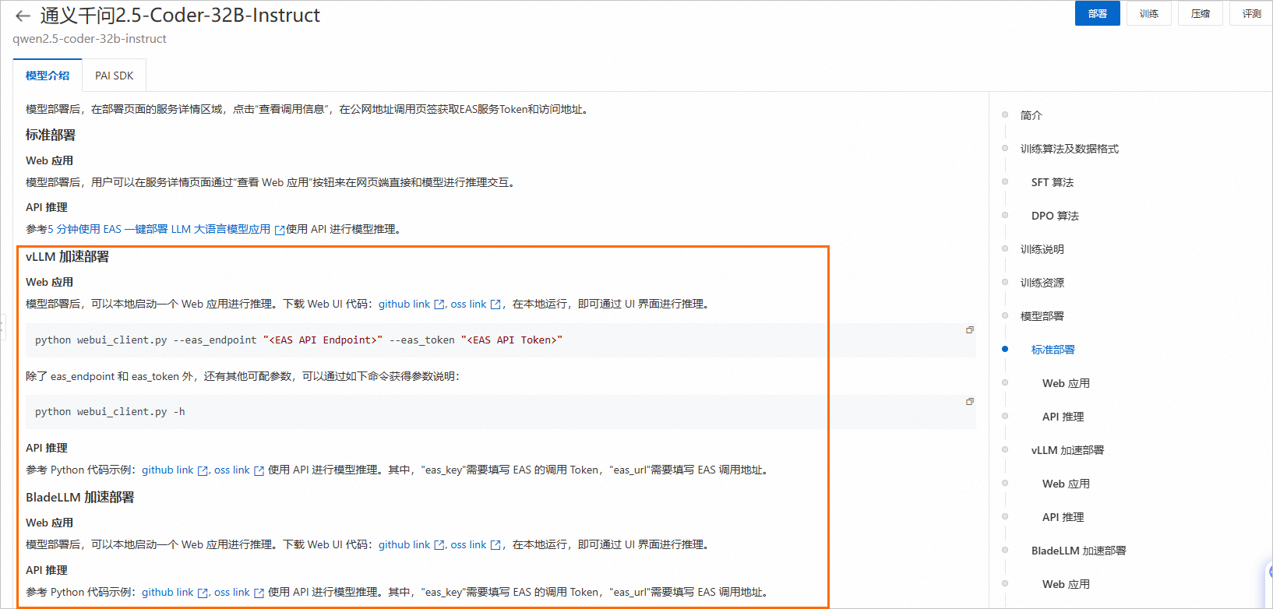Open github link in BladeLLM API 推理 section
Image resolution: width=1273 pixels, height=609 pixels.
pyautogui.click(x=175, y=592)
